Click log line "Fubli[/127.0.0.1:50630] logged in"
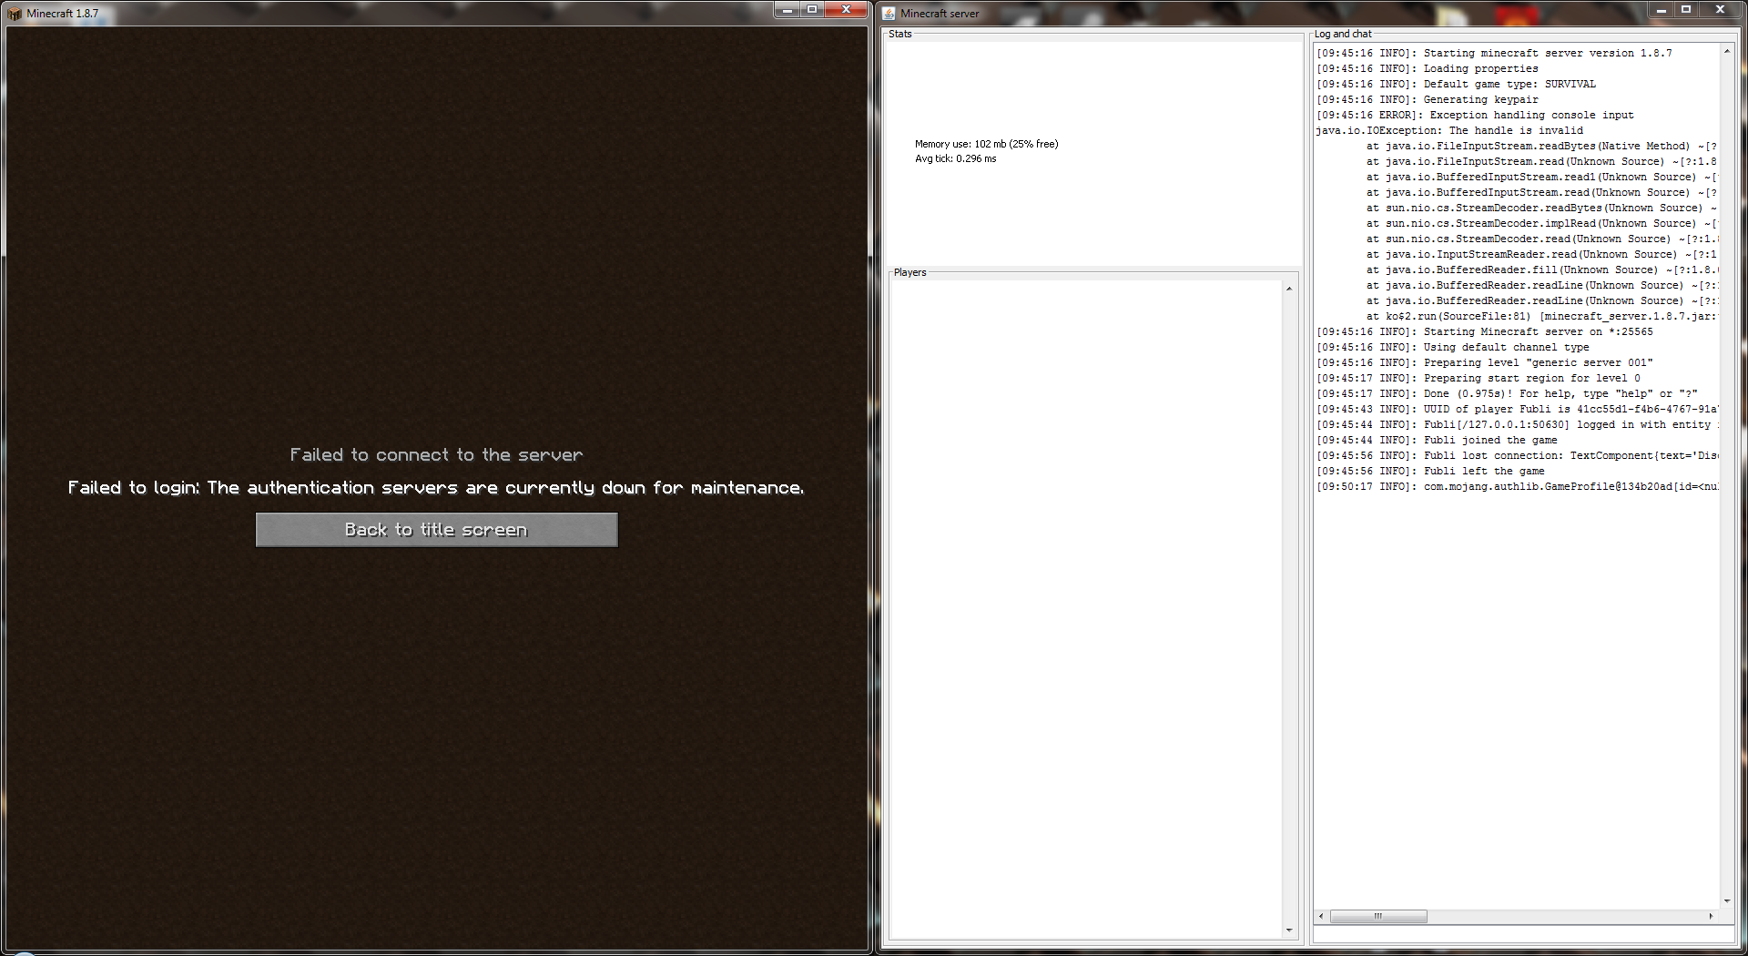Viewport: 1748px width, 956px height. 1518,424
